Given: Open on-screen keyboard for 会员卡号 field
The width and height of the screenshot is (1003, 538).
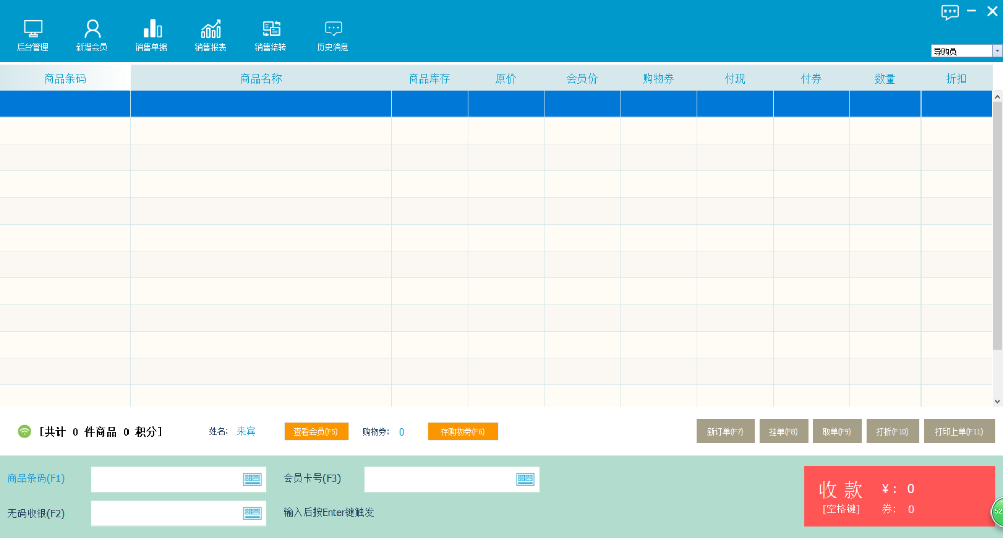Looking at the screenshot, I should click(525, 479).
